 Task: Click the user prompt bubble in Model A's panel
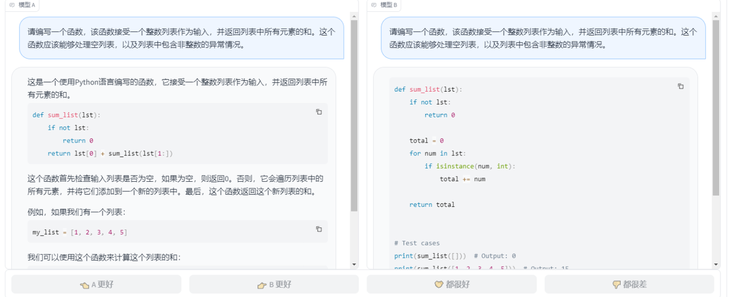(x=181, y=38)
